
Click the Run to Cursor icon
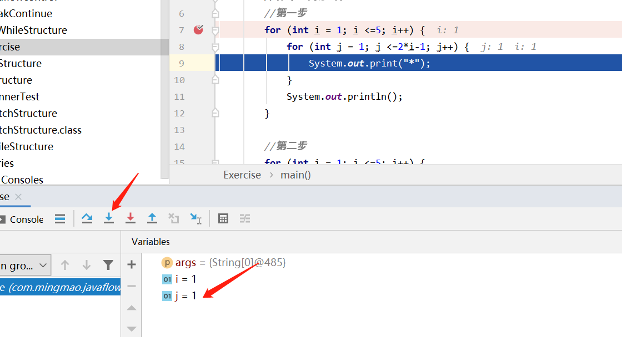(x=195, y=218)
